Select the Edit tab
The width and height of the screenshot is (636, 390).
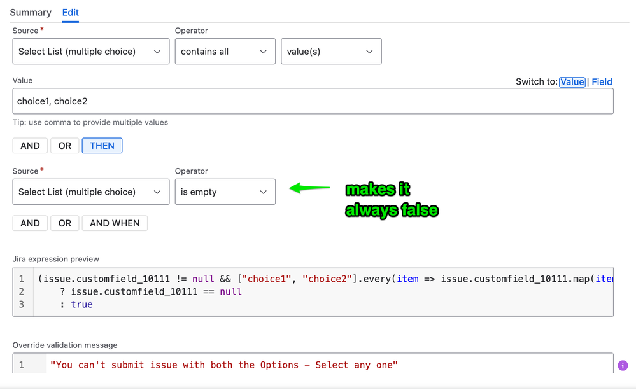coord(70,13)
